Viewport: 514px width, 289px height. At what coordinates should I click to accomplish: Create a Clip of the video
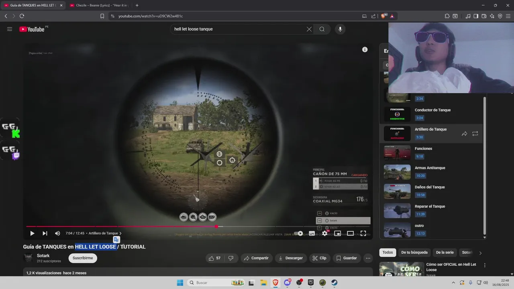[320, 258]
